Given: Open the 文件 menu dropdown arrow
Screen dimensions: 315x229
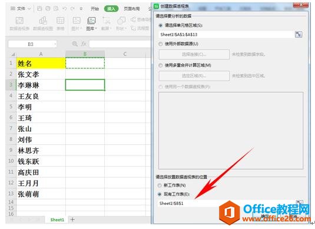Looking at the screenshot, I should tap(29, 8).
